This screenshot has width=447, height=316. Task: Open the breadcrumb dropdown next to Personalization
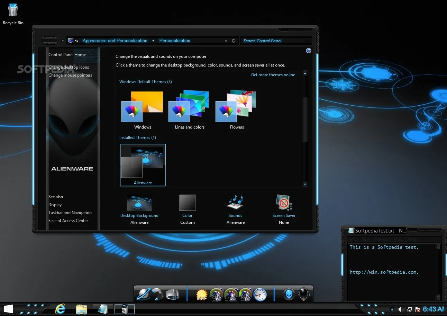pos(226,41)
